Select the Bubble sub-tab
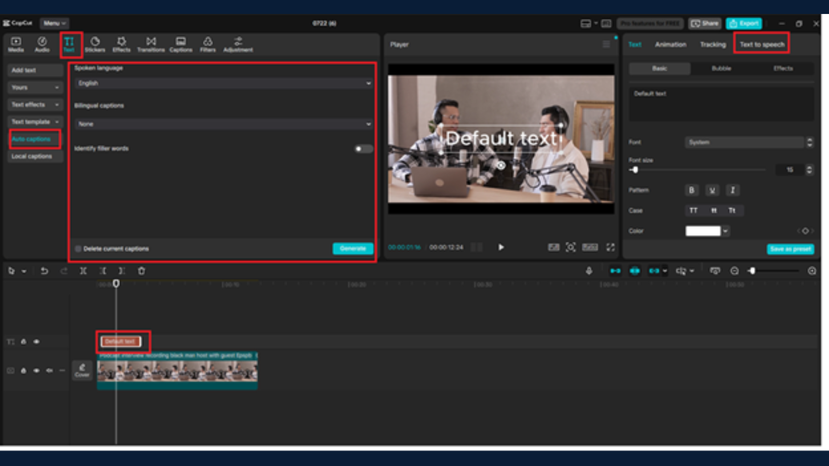Image resolution: width=829 pixels, height=466 pixels. (x=721, y=68)
